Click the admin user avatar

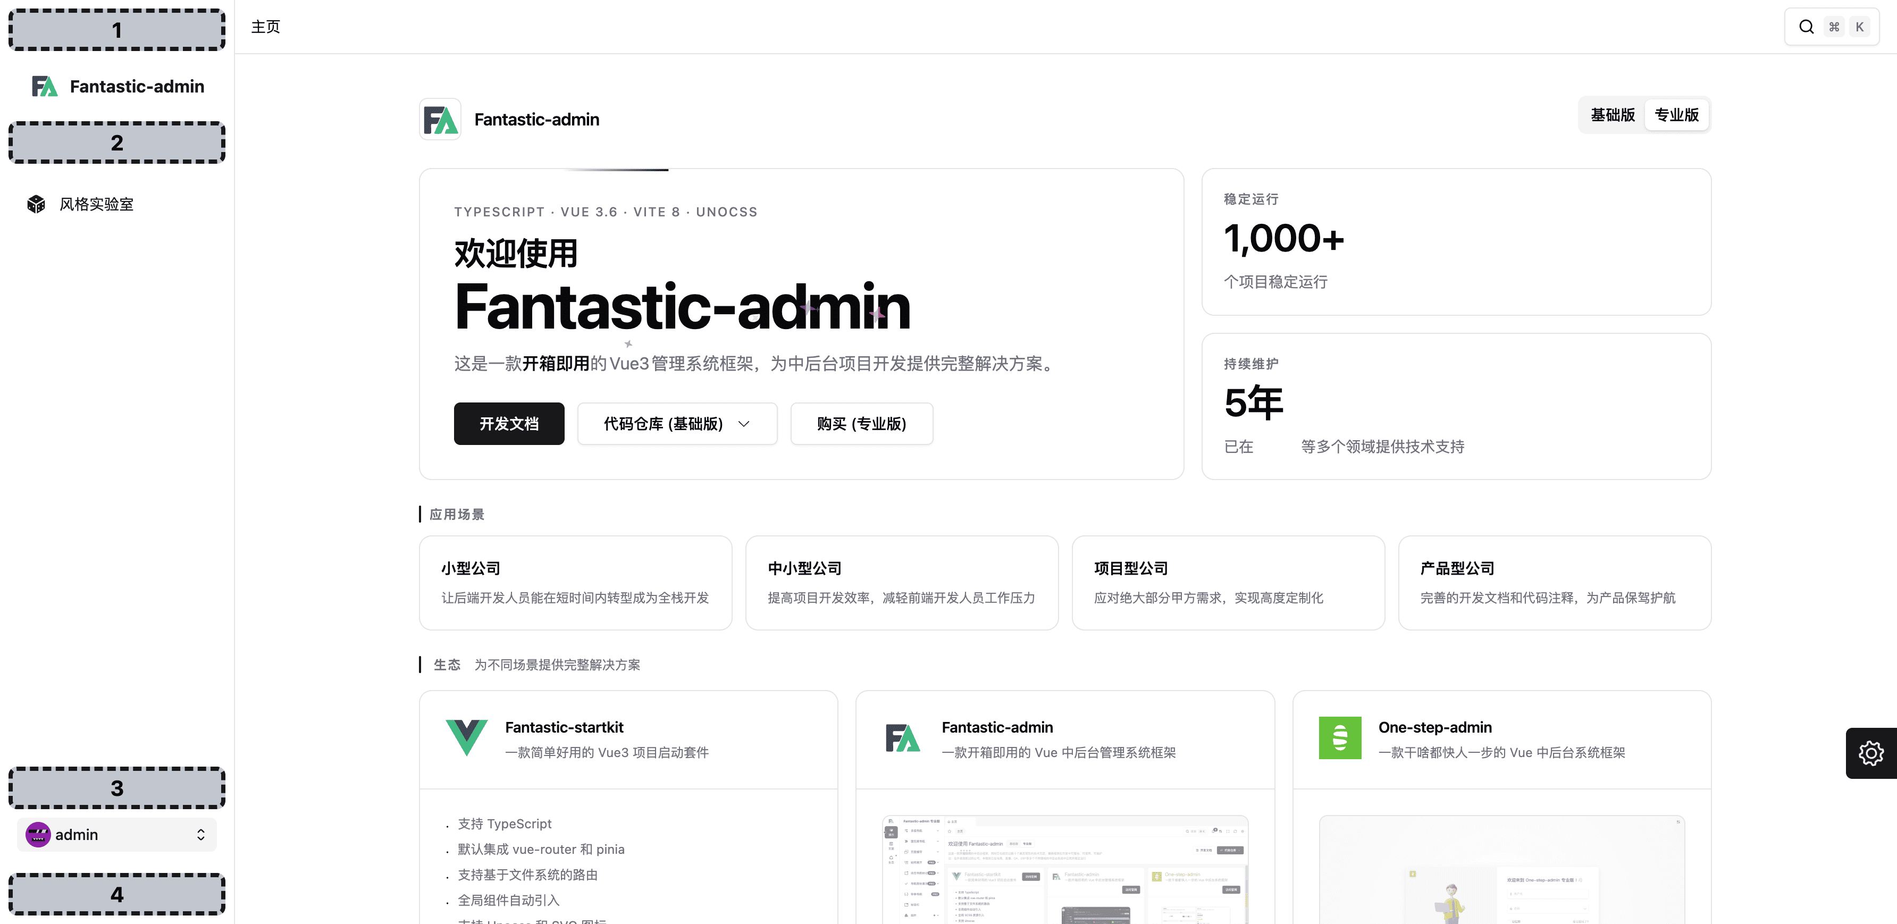[x=38, y=834]
